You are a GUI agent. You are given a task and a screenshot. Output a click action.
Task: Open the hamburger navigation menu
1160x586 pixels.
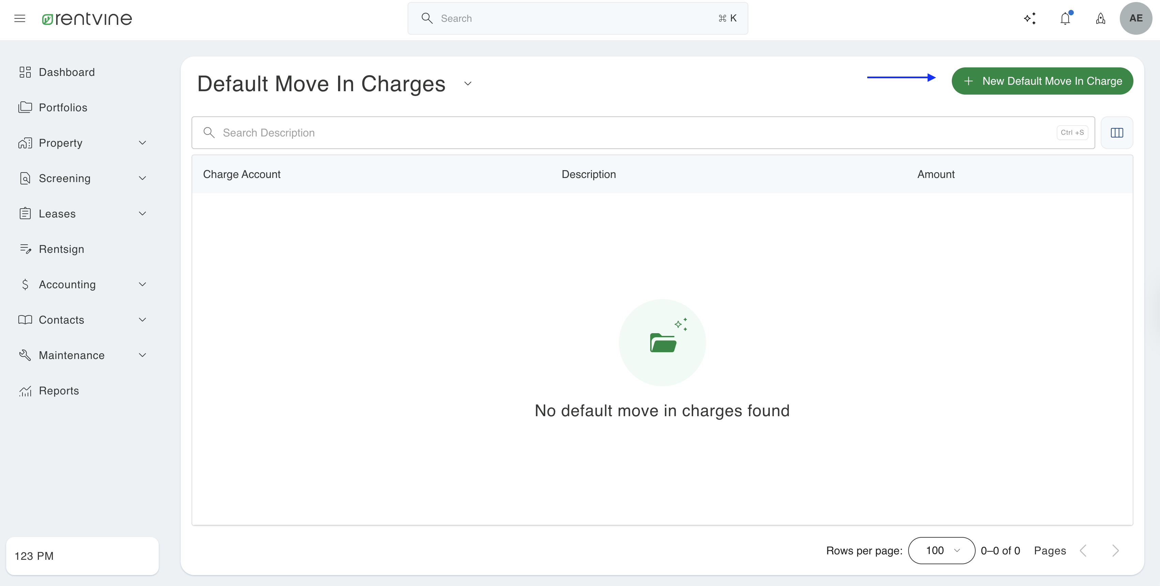(20, 18)
